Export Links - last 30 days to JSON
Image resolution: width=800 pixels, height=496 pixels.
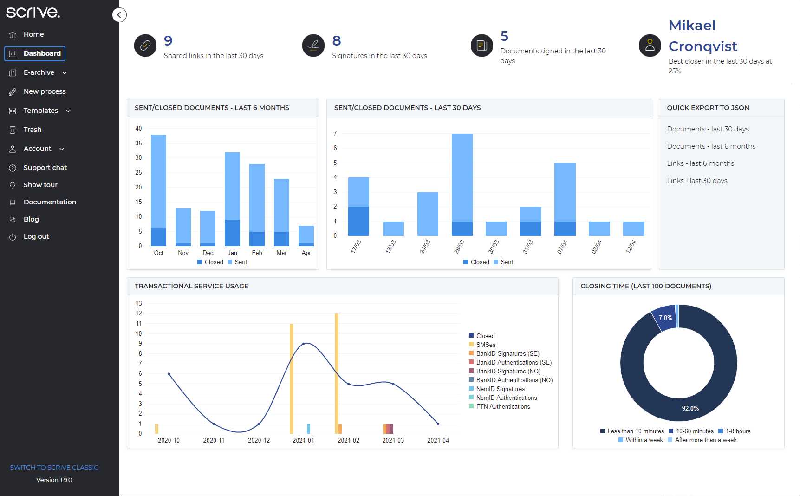click(x=697, y=181)
